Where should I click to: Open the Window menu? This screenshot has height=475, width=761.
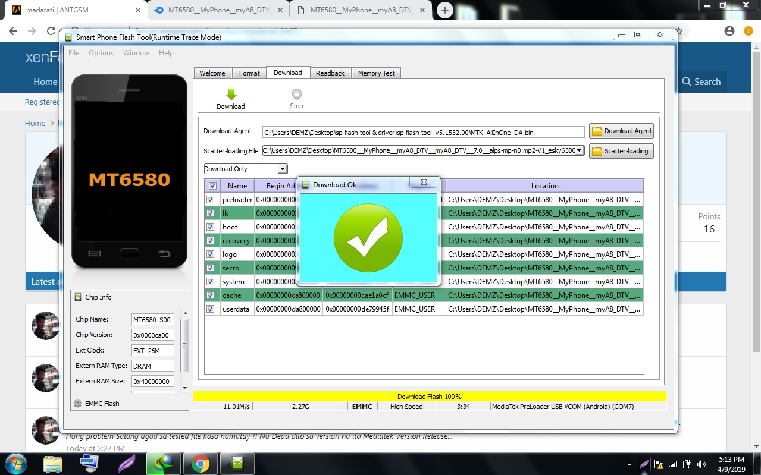(136, 53)
